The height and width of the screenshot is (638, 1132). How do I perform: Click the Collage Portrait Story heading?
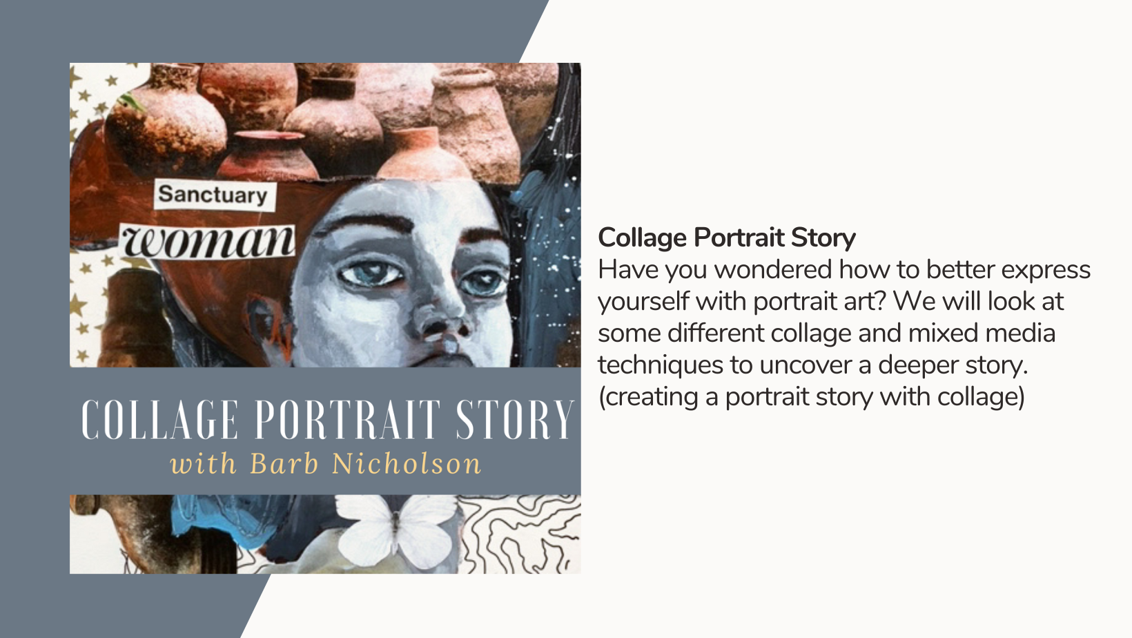coord(726,238)
